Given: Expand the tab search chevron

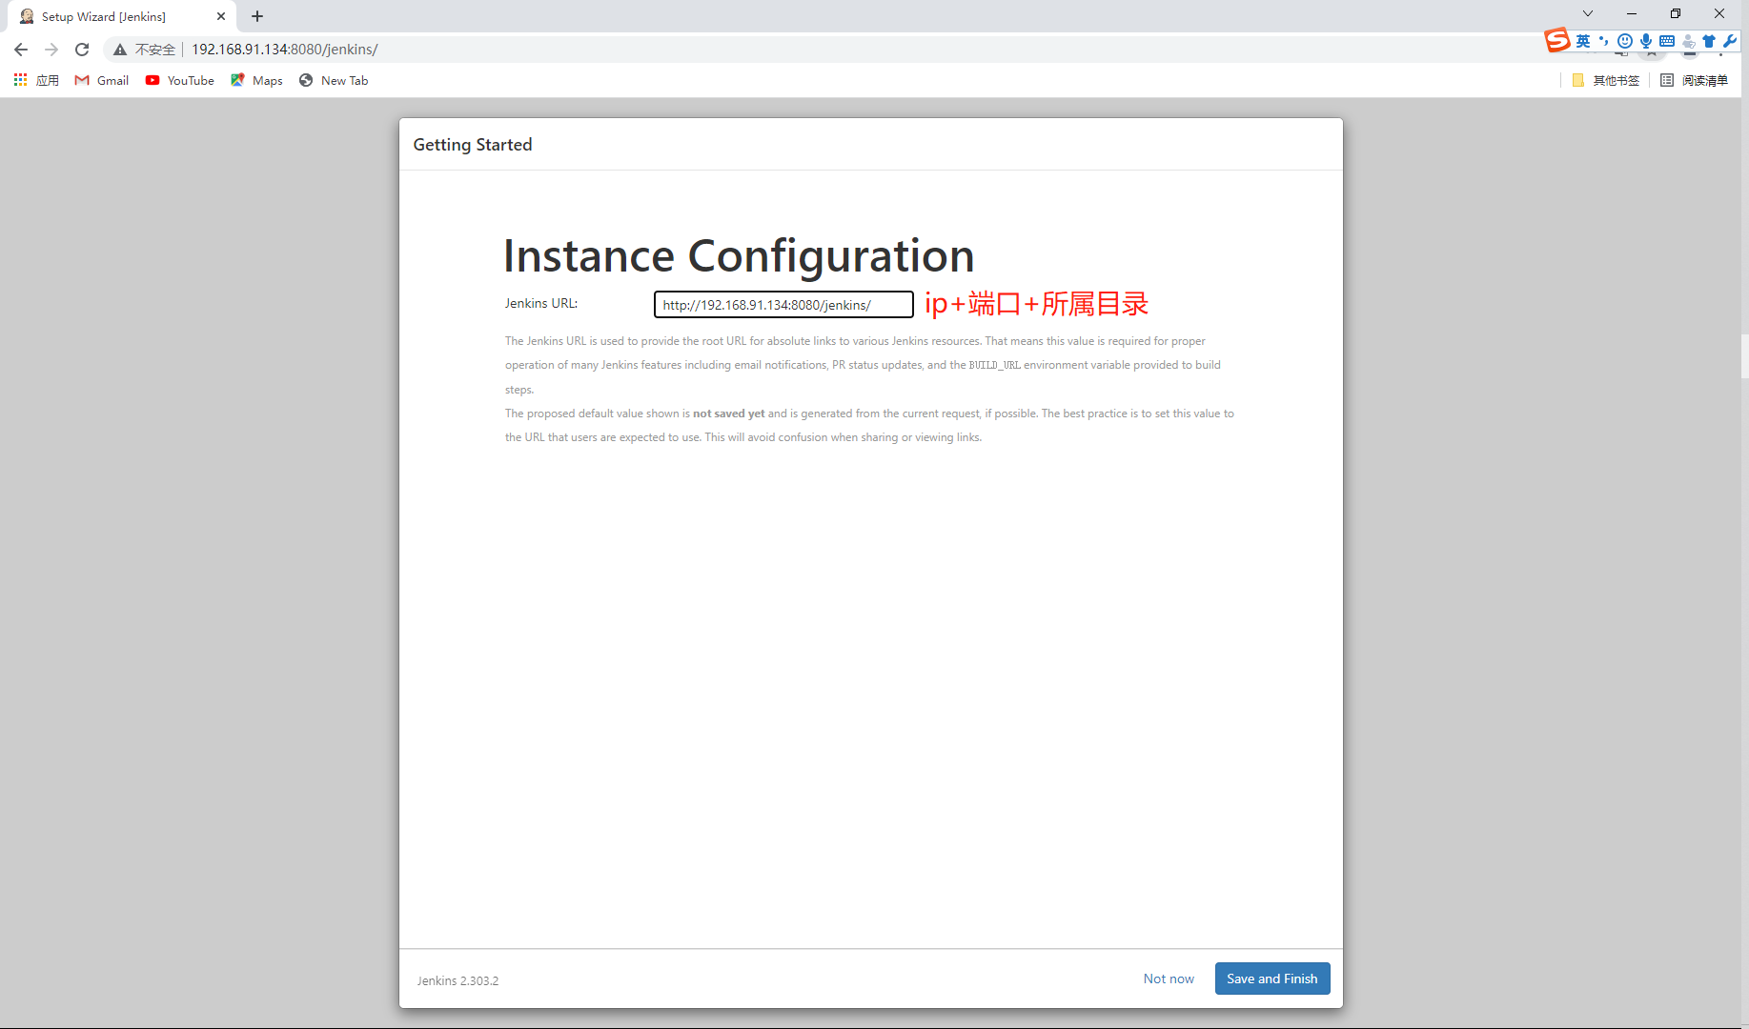Looking at the screenshot, I should (x=1588, y=13).
